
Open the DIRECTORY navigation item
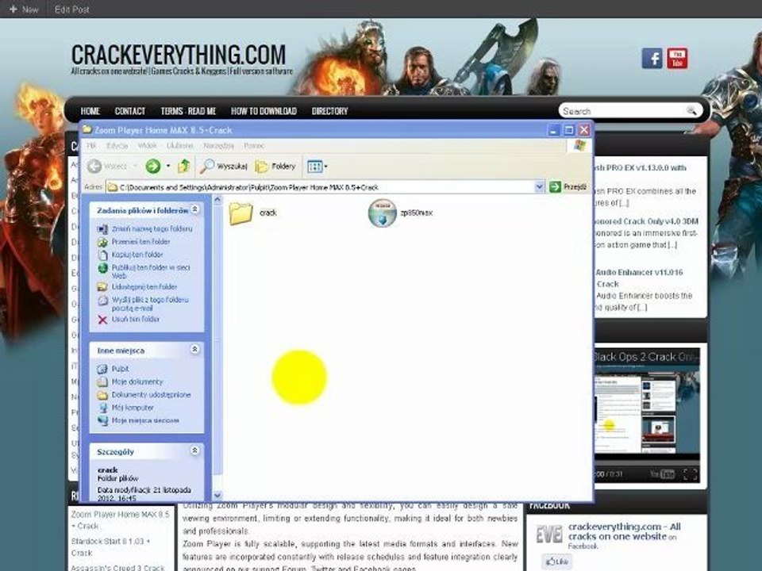pyautogui.click(x=329, y=111)
